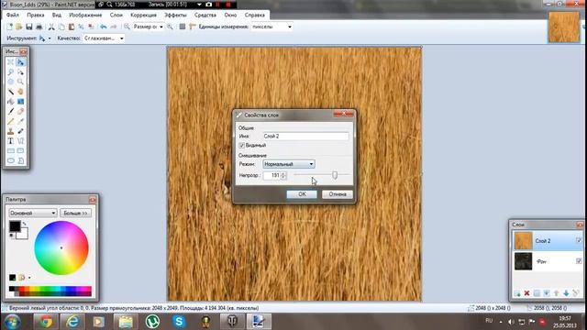Viewport: 587px width, 330px height.
Task: Click the Open file toolbar icon
Action: pyautogui.click(x=18, y=27)
